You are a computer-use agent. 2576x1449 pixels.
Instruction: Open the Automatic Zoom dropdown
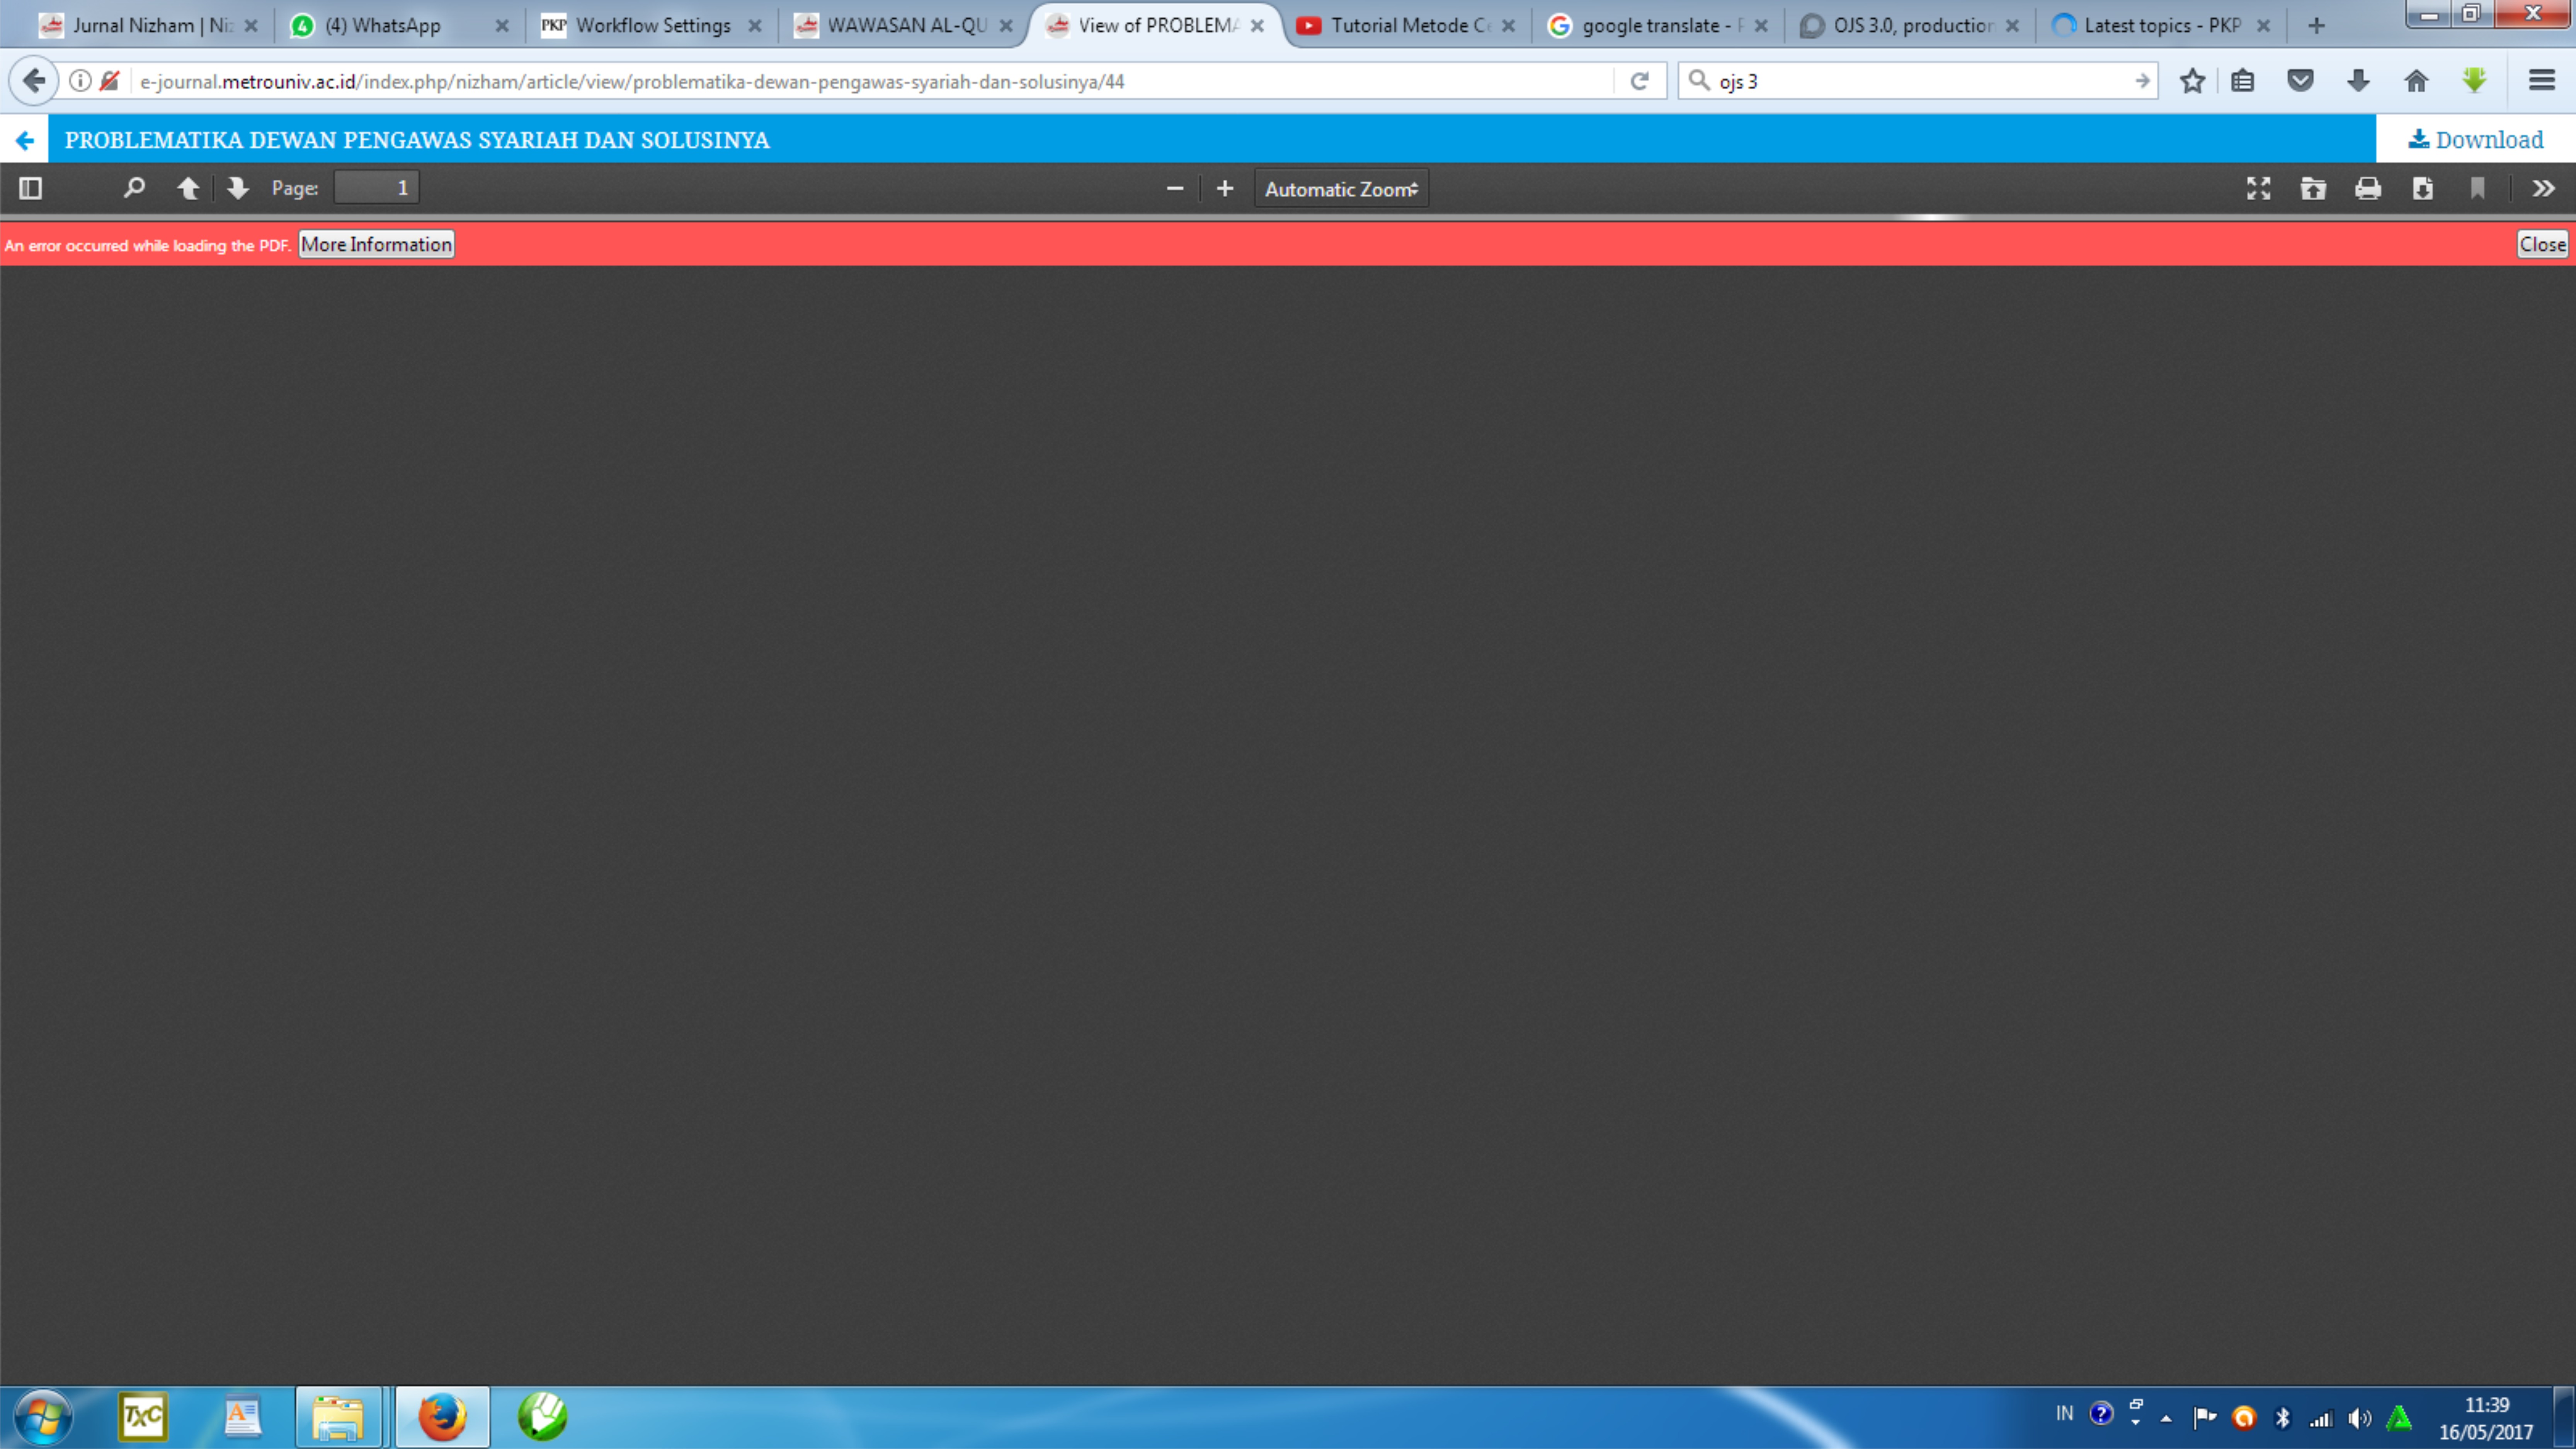coord(1340,188)
